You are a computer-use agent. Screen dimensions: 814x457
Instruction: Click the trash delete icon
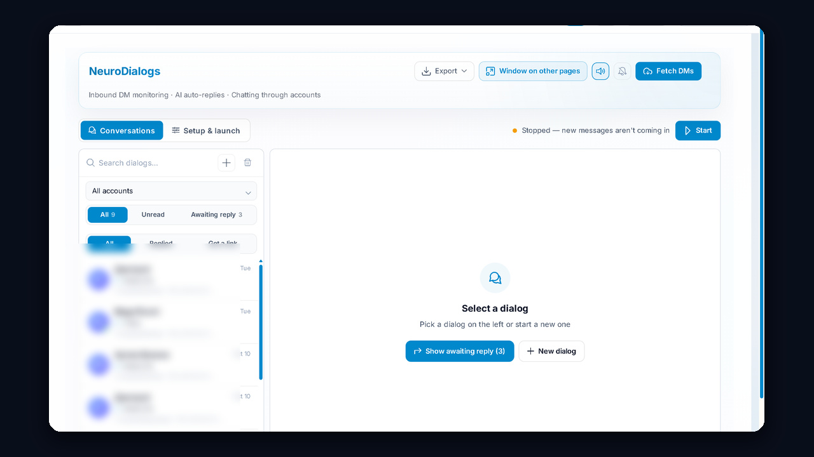(x=248, y=163)
